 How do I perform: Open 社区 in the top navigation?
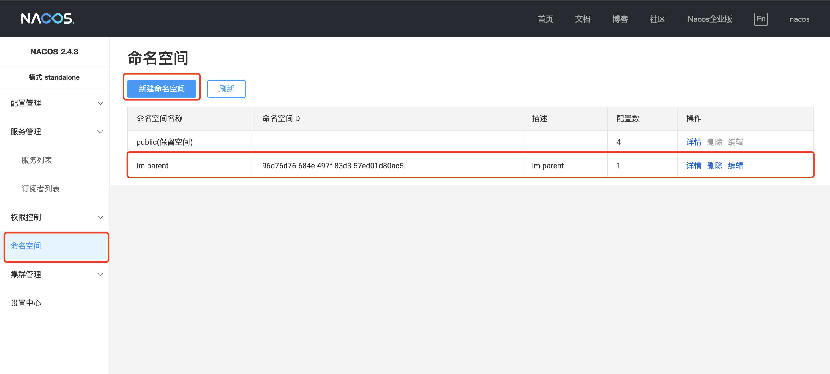point(657,19)
